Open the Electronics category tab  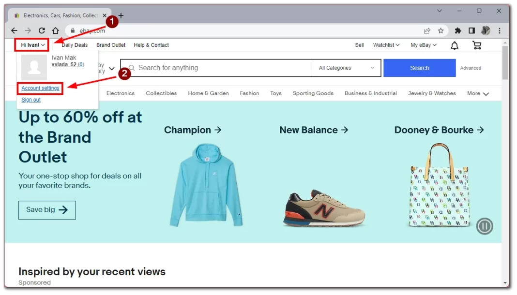pyautogui.click(x=121, y=93)
